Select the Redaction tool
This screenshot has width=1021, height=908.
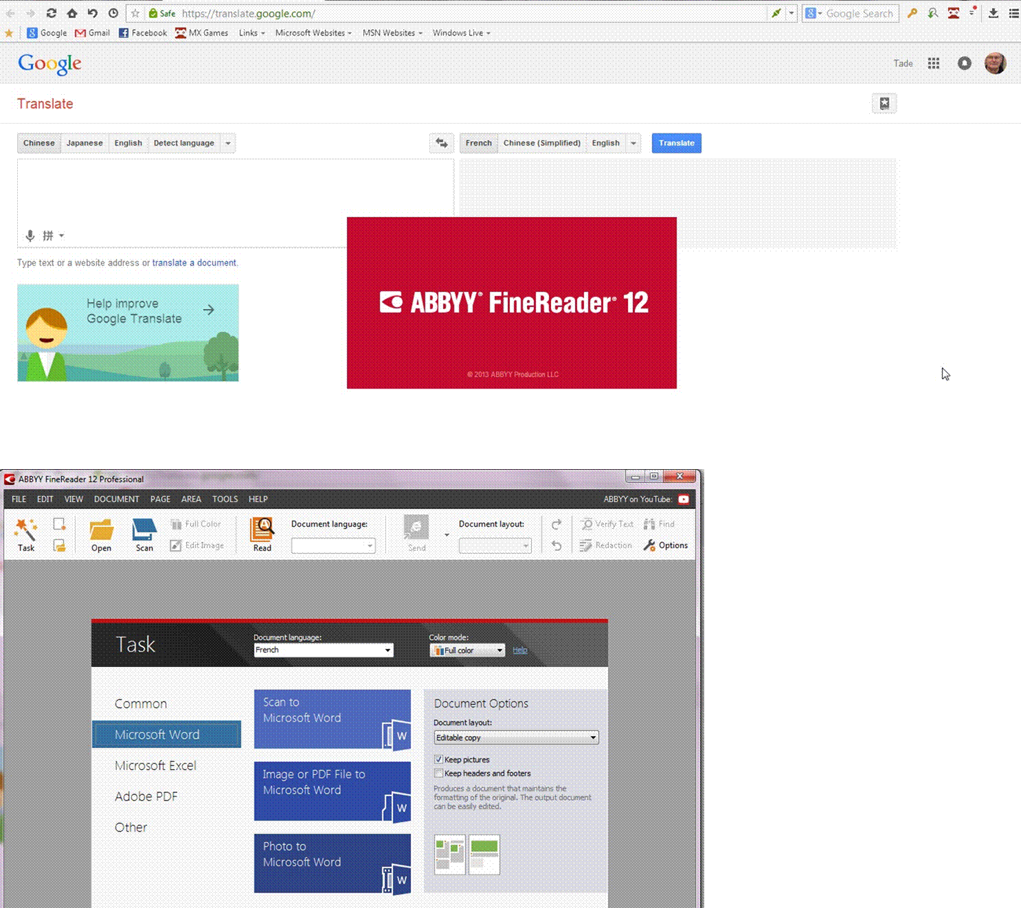(606, 545)
